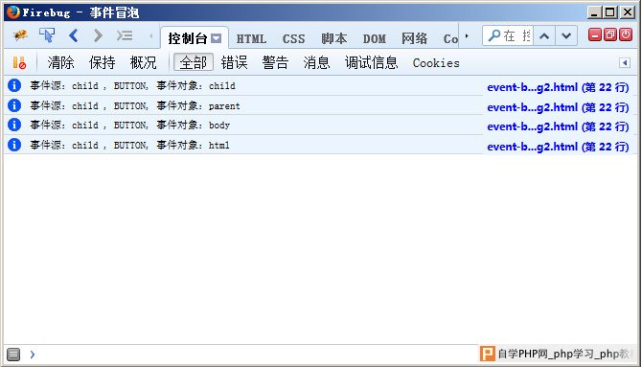Screen dimensions: 642x367
Task: Toggle the 保持 persist option
Action: (x=102, y=62)
